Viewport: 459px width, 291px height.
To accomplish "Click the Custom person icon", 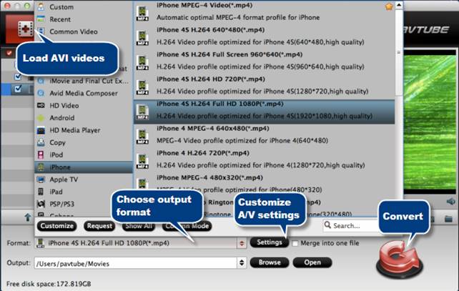I will coord(41,6).
